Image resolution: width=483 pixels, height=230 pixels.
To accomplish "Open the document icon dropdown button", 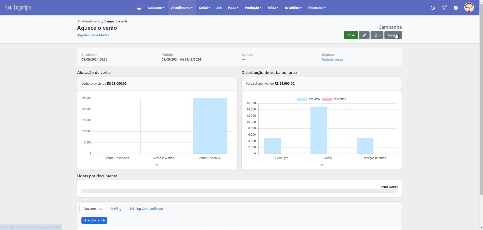I will click(x=377, y=35).
